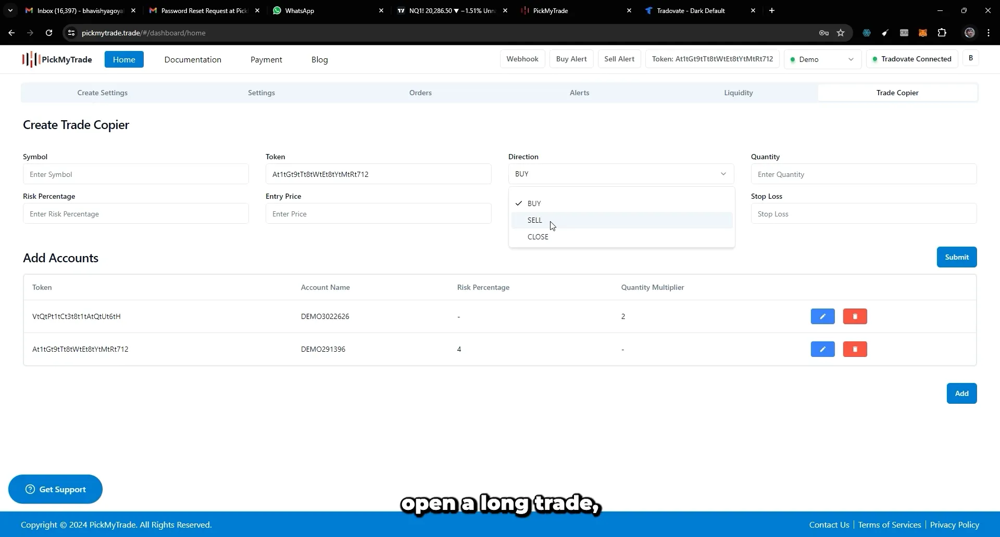The height and width of the screenshot is (537, 1000).
Task: Open Contact Us footer link
Action: [829, 525]
